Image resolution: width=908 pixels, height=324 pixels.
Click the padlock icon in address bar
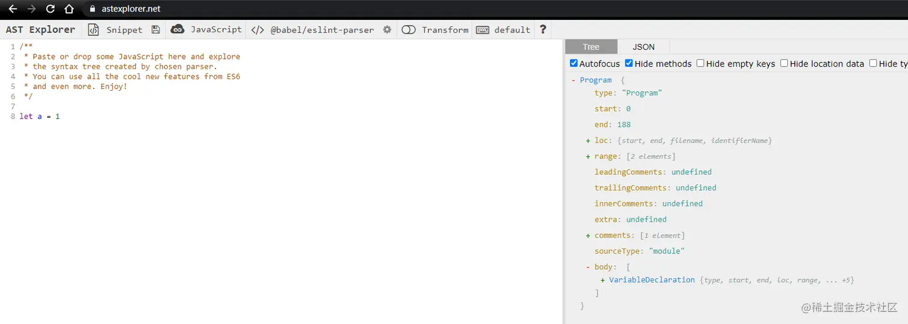point(92,9)
